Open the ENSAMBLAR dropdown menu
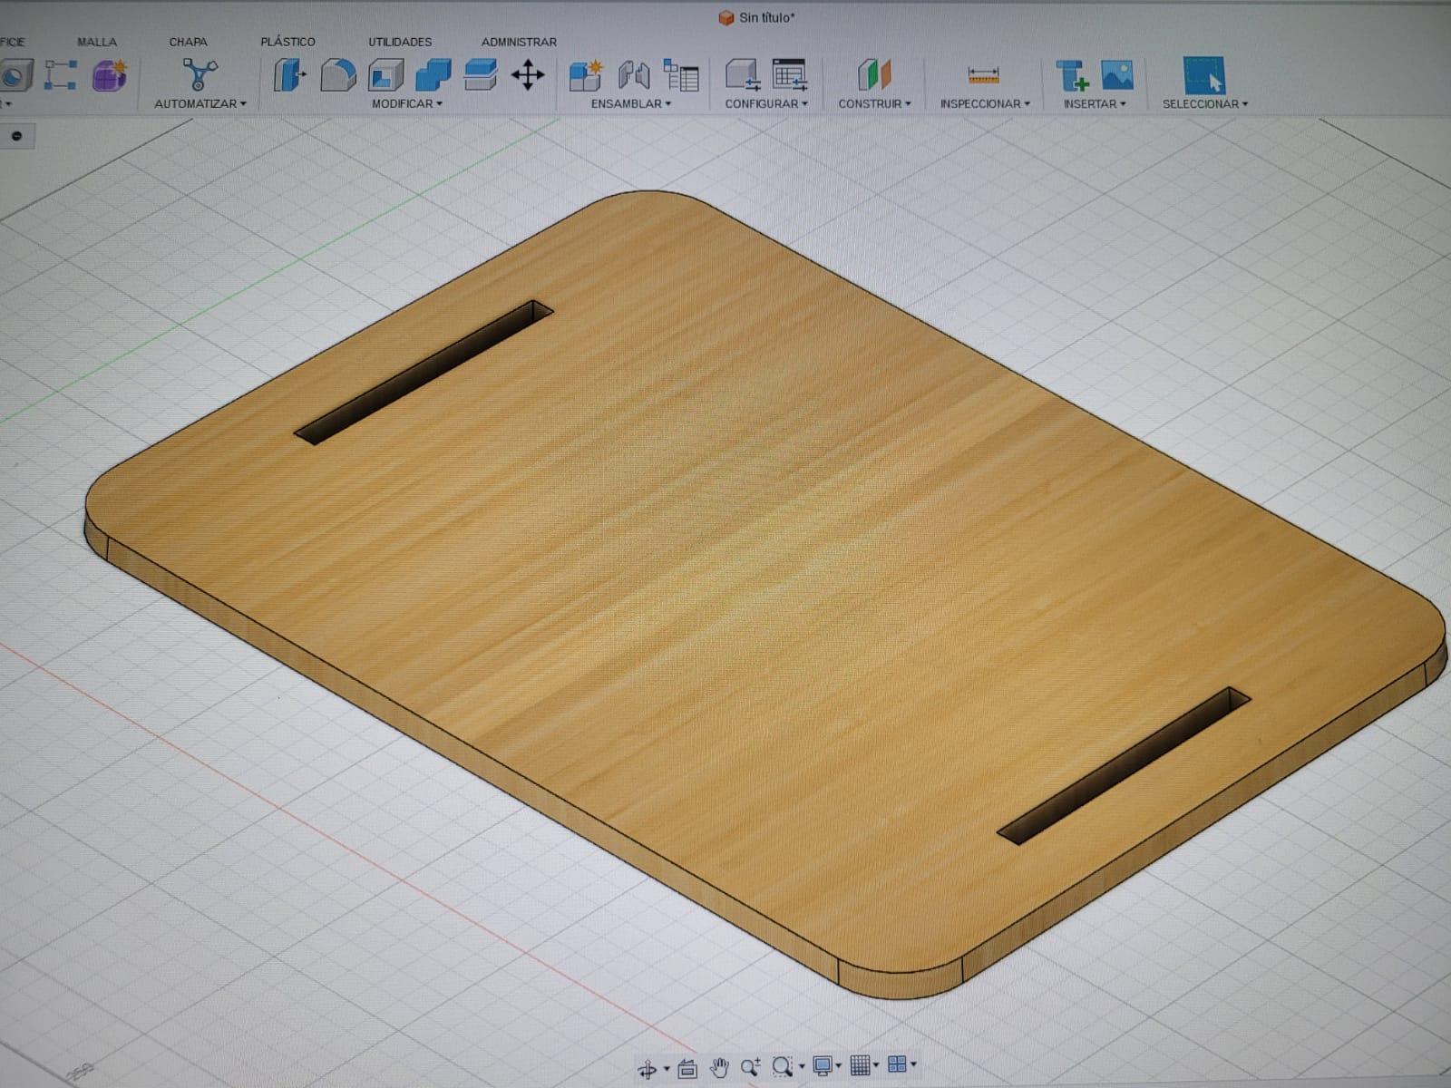The image size is (1451, 1088). pyautogui.click(x=631, y=103)
